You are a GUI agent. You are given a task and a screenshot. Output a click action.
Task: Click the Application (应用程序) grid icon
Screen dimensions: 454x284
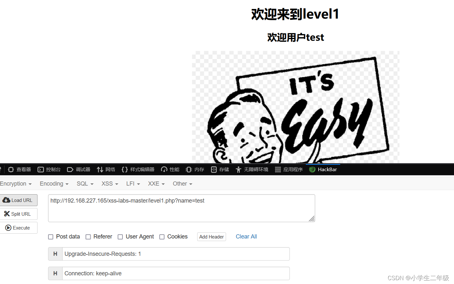pyautogui.click(x=278, y=170)
